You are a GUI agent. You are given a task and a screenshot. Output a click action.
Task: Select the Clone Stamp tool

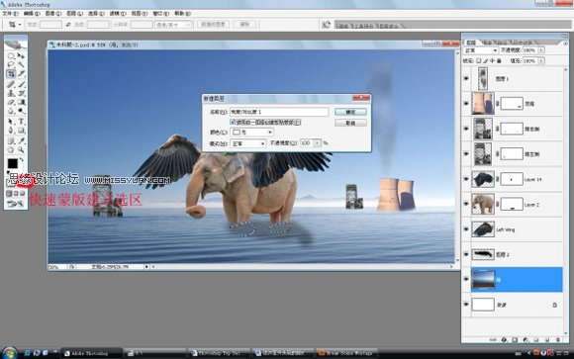coord(11,93)
